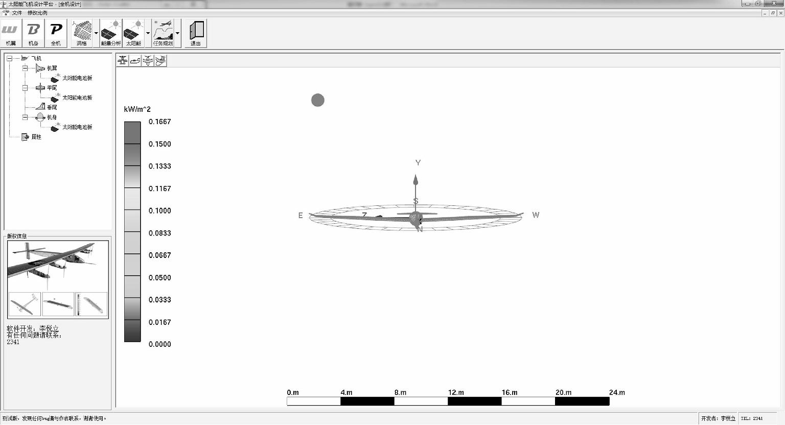Click the 0.0000 legend value
This screenshot has width=785, height=425.
[x=160, y=344]
